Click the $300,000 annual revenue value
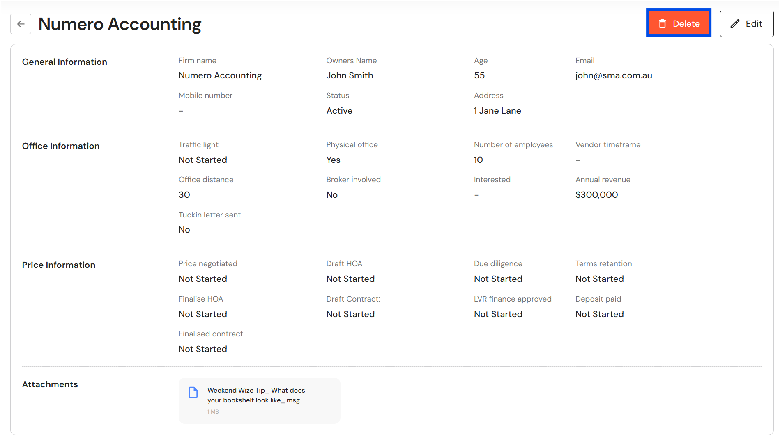Screen dimensions: 780x441 point(596,195)
